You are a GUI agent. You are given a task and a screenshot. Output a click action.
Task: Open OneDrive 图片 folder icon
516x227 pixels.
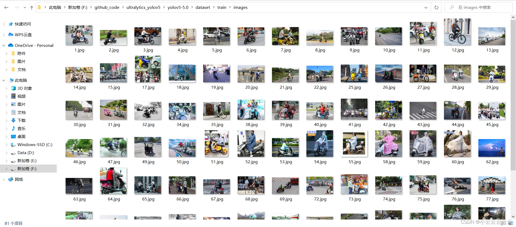point(13,61)
